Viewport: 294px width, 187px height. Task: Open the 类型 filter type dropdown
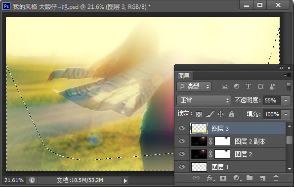[194, 87]
